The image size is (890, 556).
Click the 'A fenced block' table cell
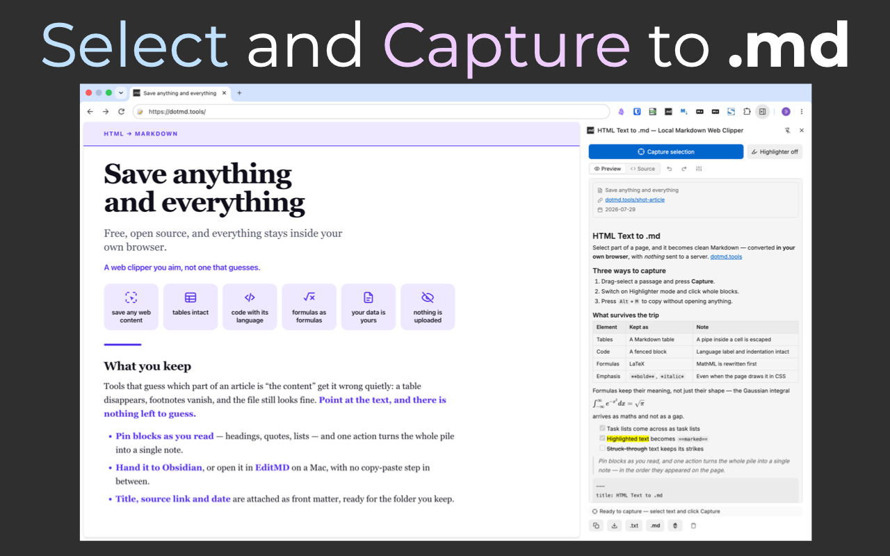(660, 352)
